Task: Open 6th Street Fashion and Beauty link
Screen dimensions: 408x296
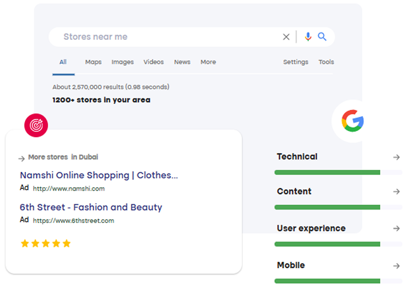Action: pyautogui.click(x=91, y=208)
